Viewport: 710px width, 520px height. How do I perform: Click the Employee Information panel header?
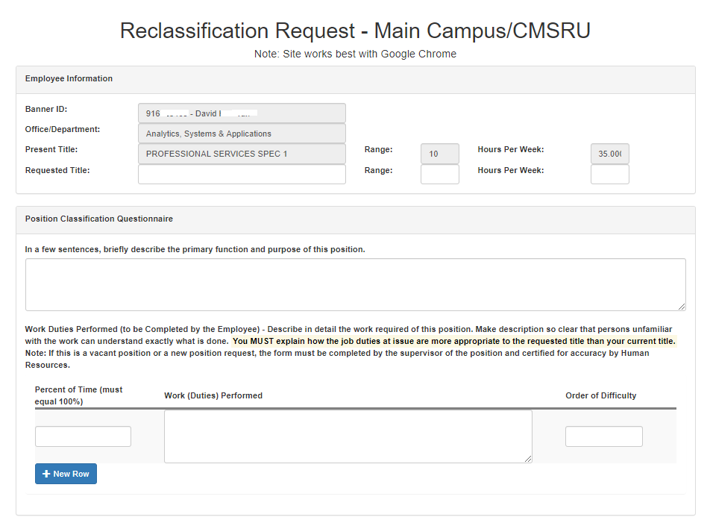(x=69, y=79)
